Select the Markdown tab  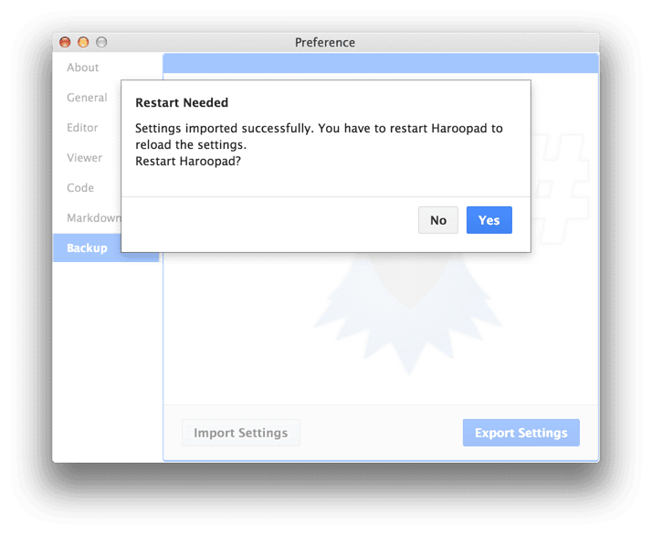click(x=93, y=218)
